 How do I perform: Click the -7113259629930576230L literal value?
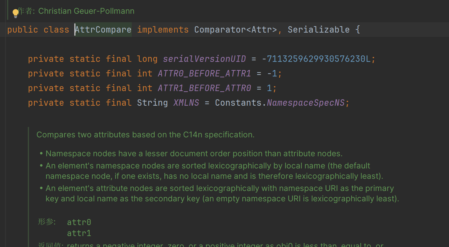click(x=316, y=59)
